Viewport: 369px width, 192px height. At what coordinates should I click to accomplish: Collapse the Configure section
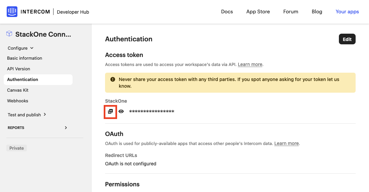tap(21, 48)
